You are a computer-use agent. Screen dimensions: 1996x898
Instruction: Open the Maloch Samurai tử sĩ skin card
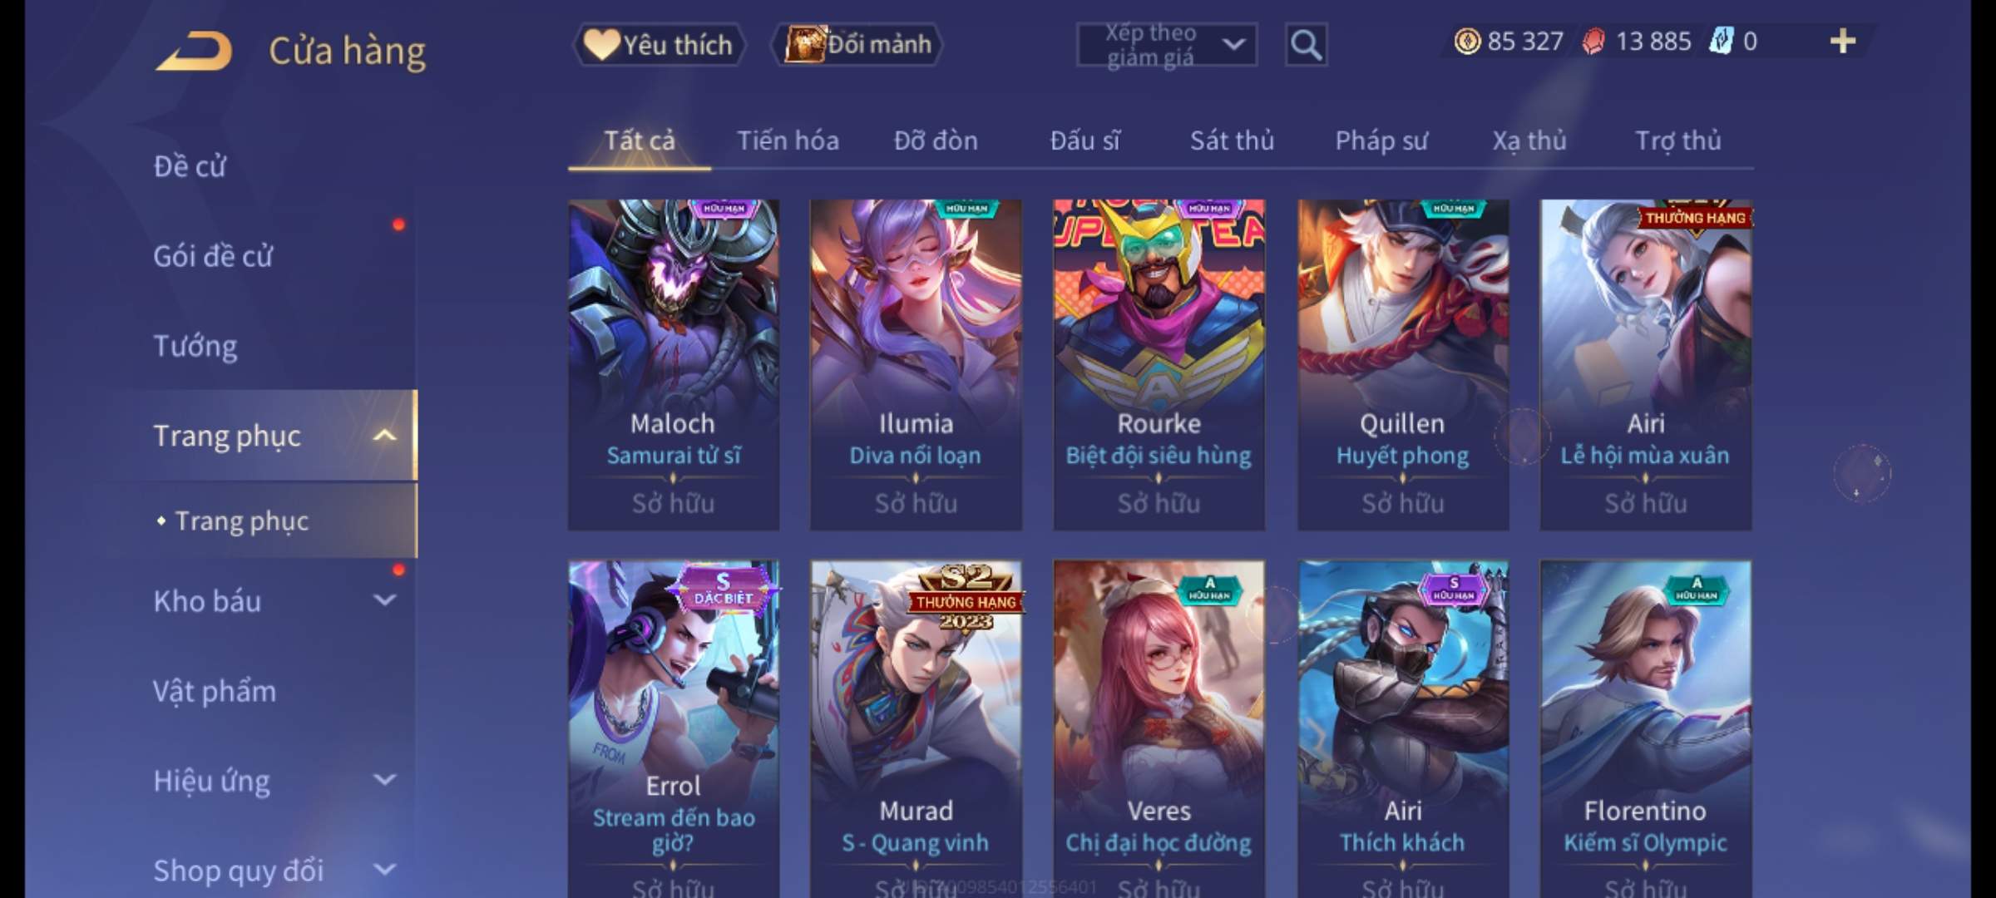click(673, 364)
